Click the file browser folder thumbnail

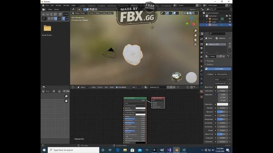(47, 28)
